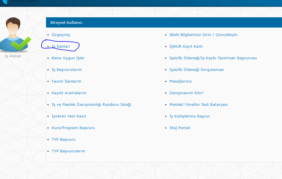Open the circled İş İlanları link

tap(61, 47)
